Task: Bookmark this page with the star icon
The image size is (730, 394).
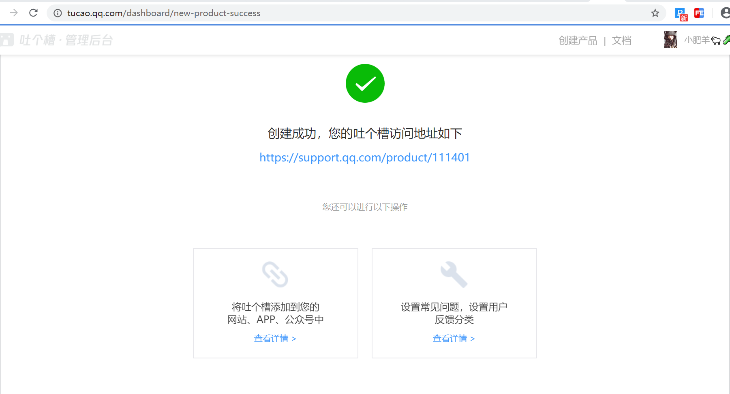Action: pyautogui.click(x=655, y=13)
